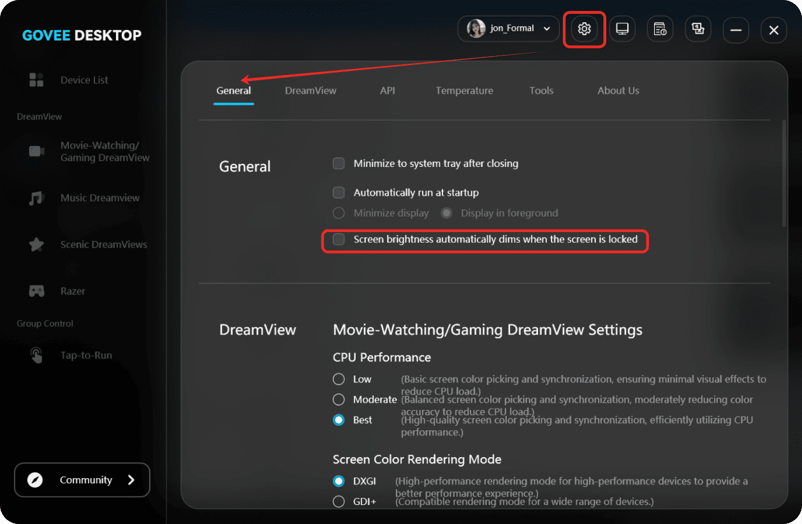Select the Tap-to-Run hand icon
The height and width of the screenshot is (524, 802).
(x=36, y=355)
